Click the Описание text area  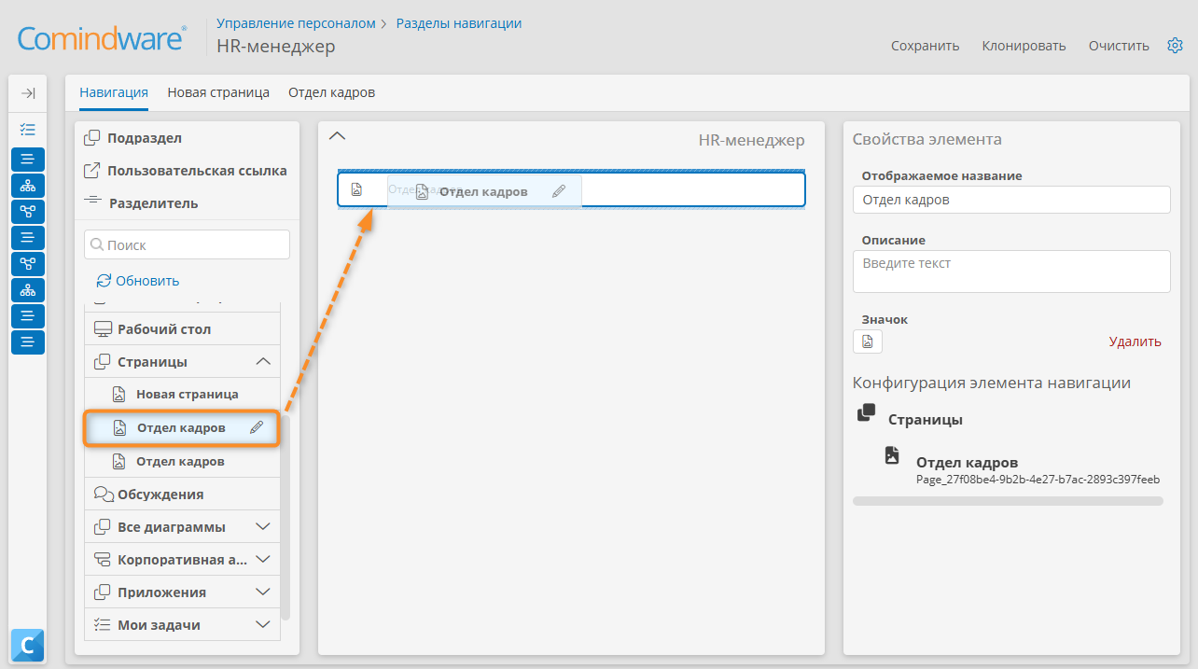(1011, 272)
